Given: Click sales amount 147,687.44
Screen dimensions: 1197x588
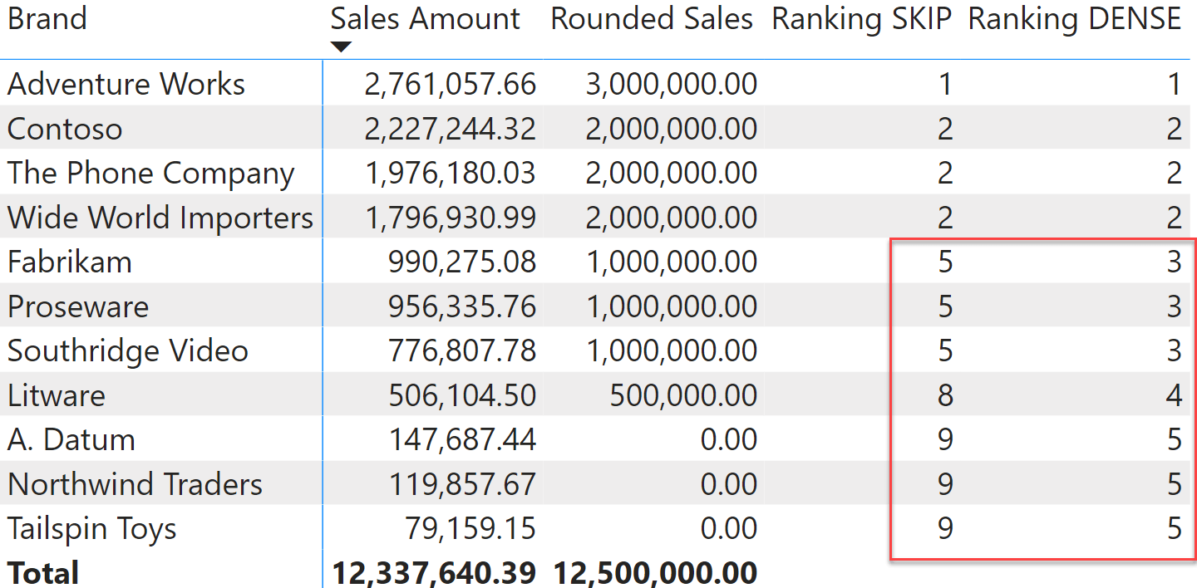Looking at the screenshot, I should (x=462, y=439).
